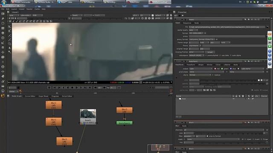Viewport: 273px width, 153px height.
Task: Click the RotoPaint opacity slider track
Action: coord(232,84)
